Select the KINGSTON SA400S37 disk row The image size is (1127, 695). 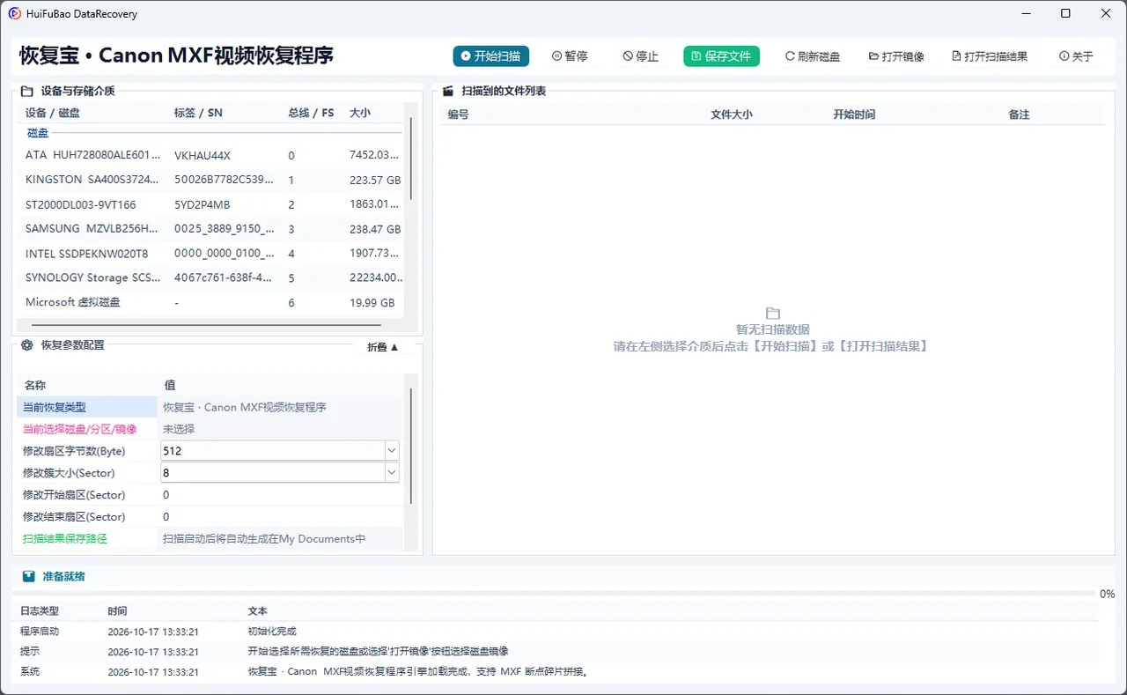(x=211, y=180)
